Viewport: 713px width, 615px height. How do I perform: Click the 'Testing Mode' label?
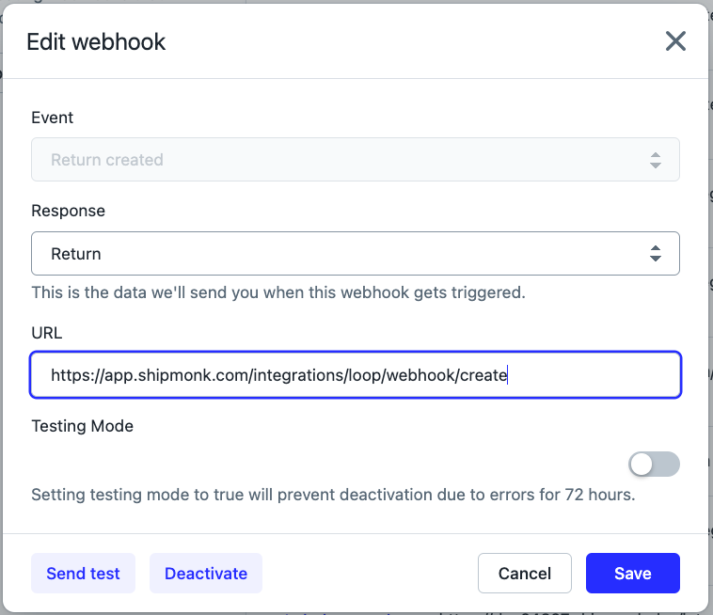click(x=82, y=426)
